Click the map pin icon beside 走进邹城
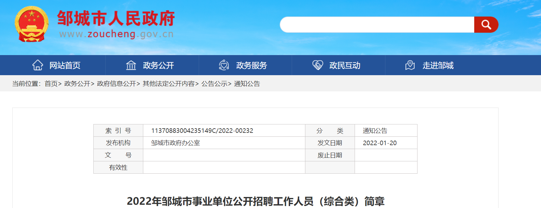This screenshot has height=208, width=541. click(410, 65)
